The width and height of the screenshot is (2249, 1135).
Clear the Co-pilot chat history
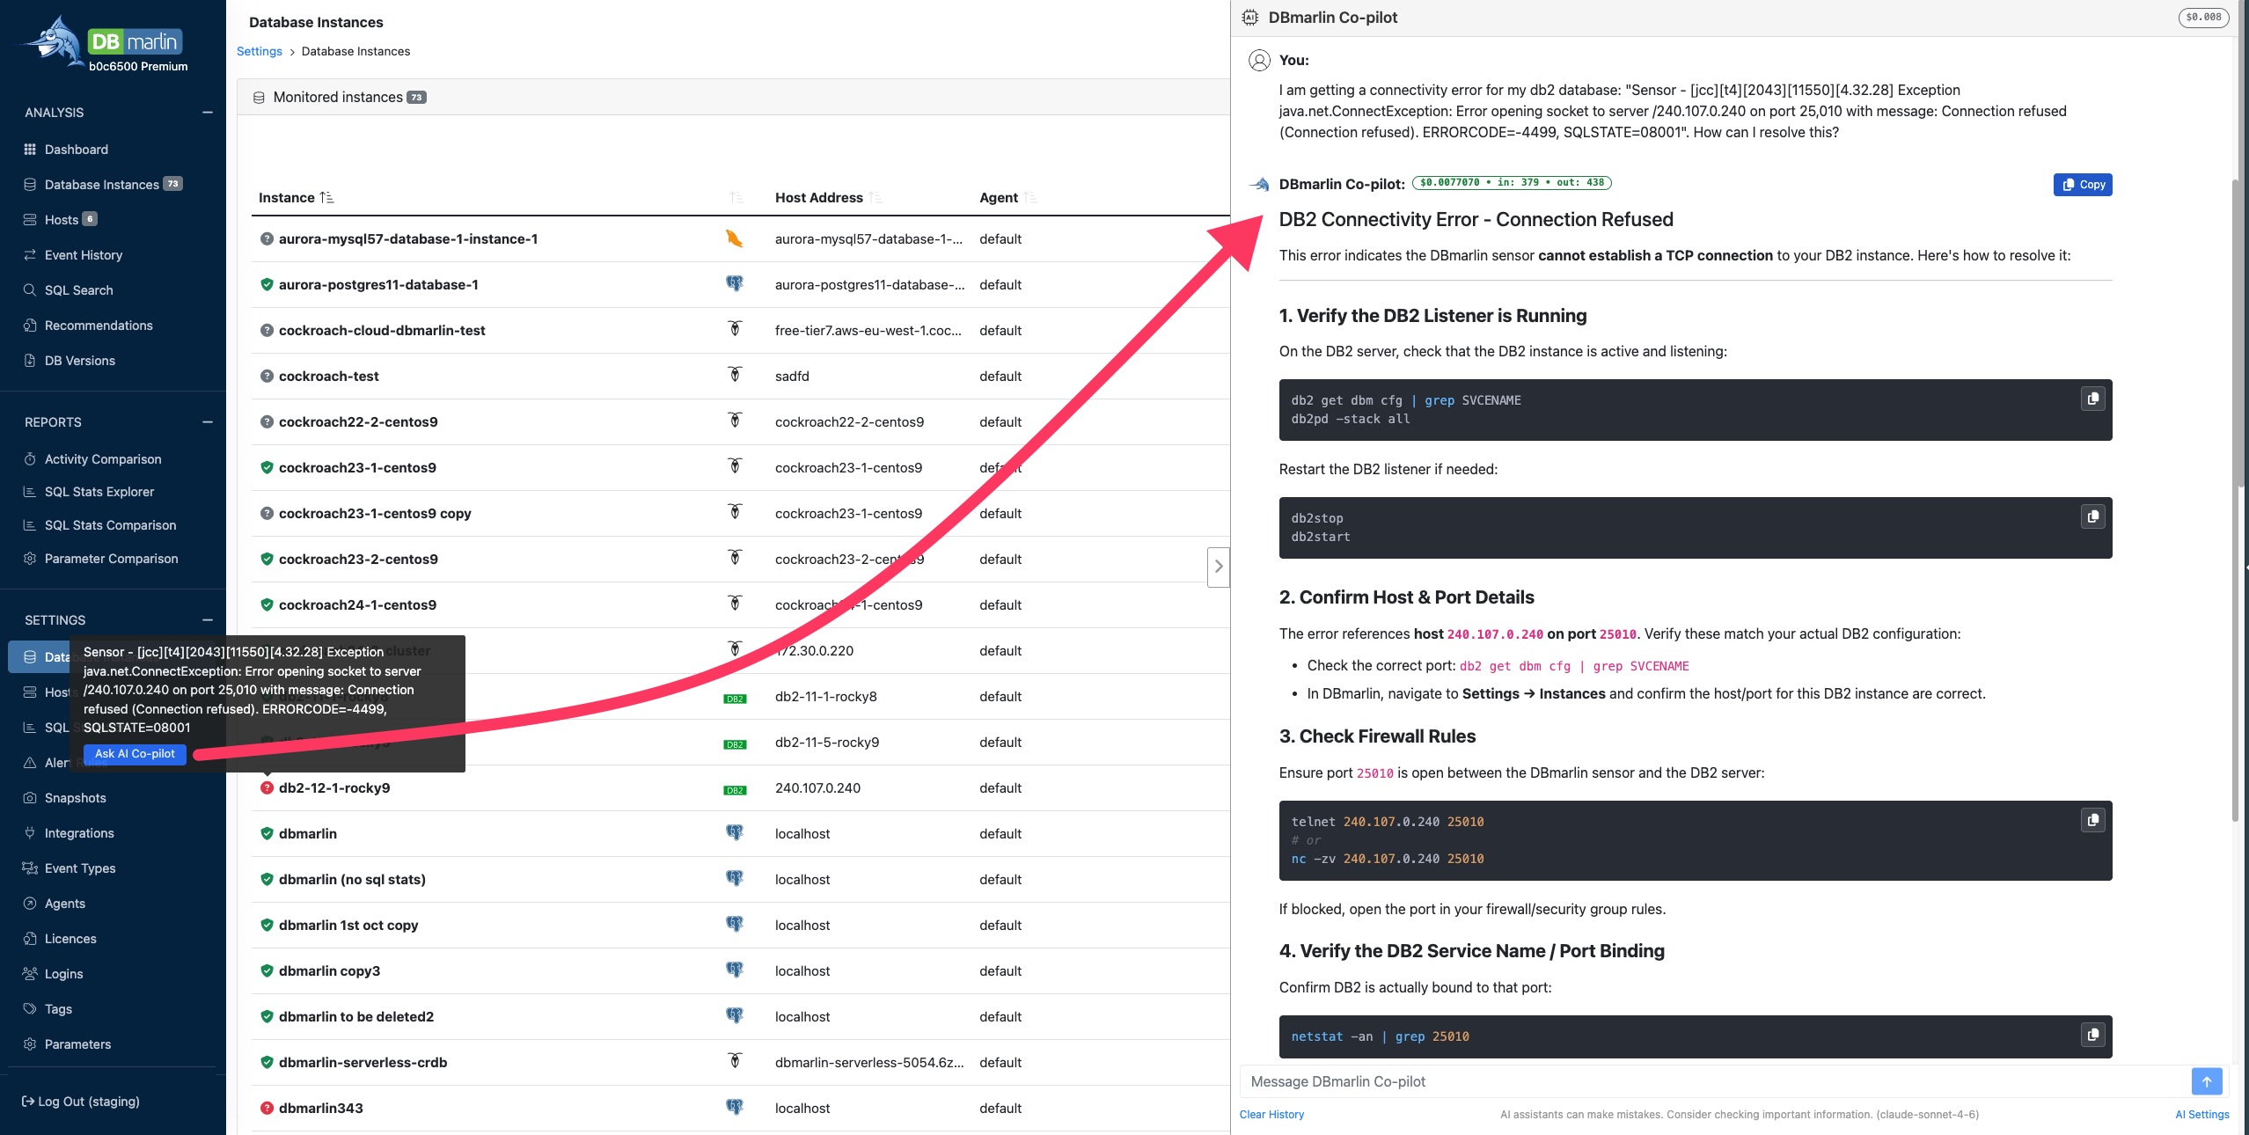tap(1271, 1114)
